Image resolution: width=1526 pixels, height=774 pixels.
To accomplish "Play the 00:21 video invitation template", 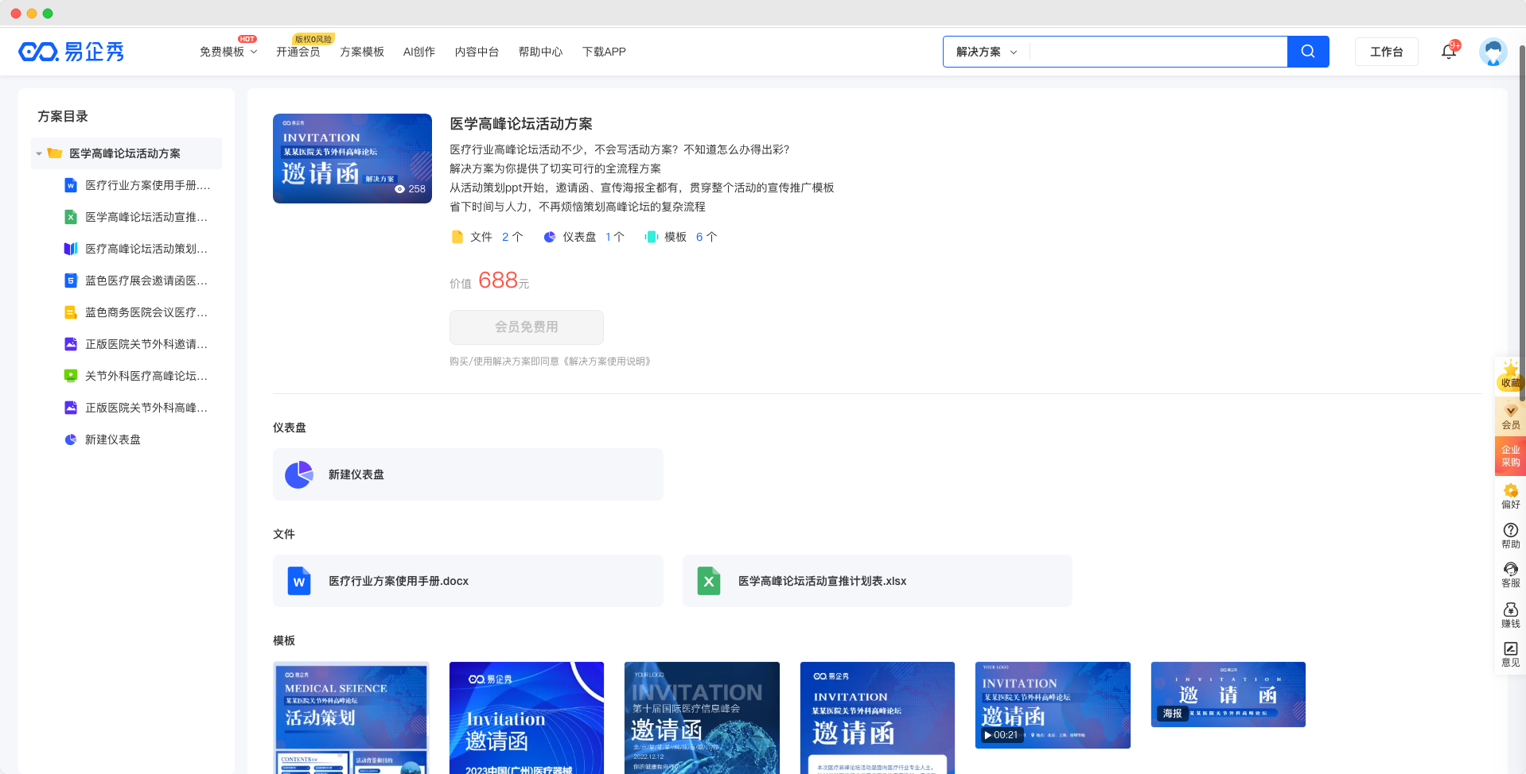I will (1053, 705).
